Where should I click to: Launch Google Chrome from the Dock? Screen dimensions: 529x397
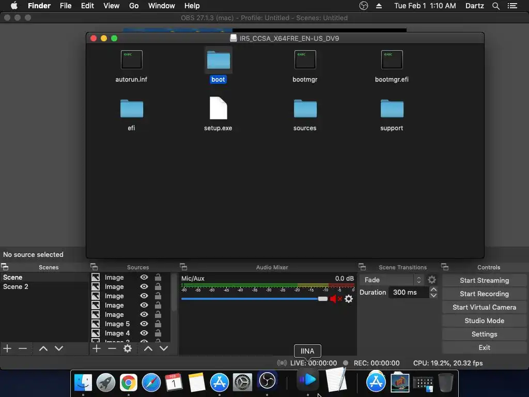pos(128,383)
